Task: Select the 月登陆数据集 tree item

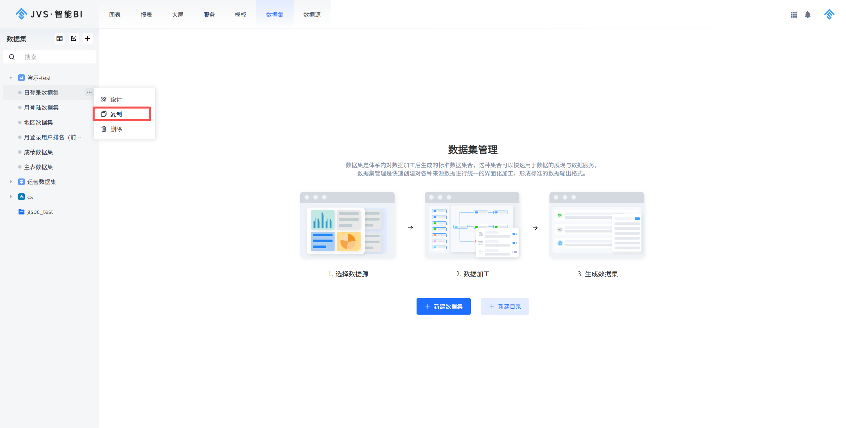Action: (x=41, y=107)
